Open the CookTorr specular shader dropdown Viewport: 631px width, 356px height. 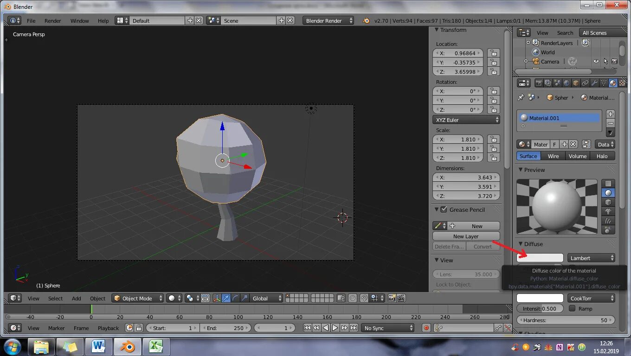tap(591, 299)
